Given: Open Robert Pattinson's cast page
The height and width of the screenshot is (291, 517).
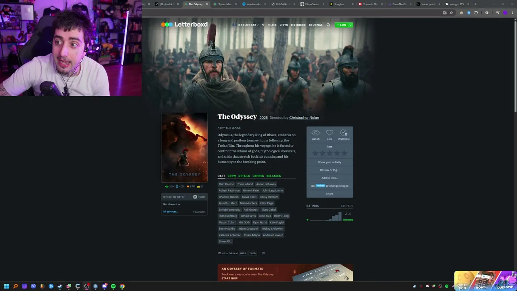Looking at the screenshot, I should pos(229,190).
